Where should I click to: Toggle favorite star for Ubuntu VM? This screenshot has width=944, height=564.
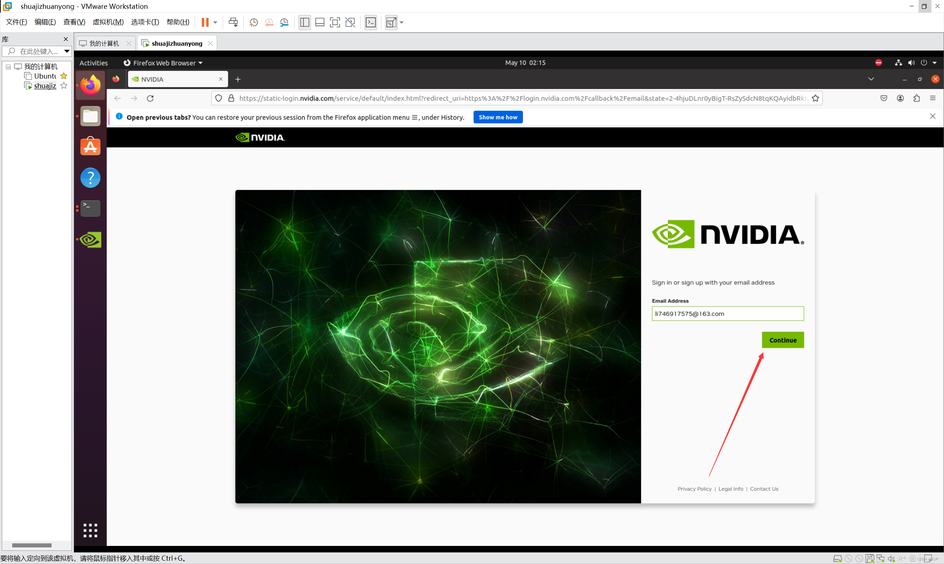64,76
